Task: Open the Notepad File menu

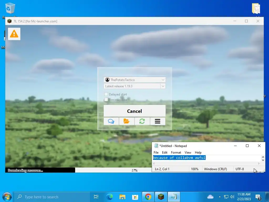Action: tap(156, 153)
